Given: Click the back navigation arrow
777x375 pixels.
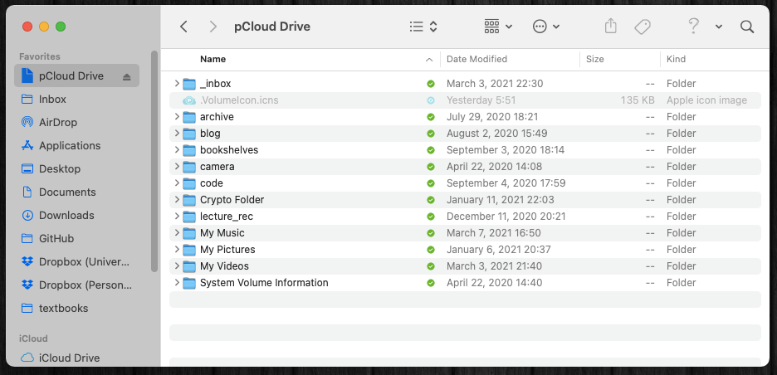Looking at the screenshot, I should pyautogui.click(x=183, y=27).
